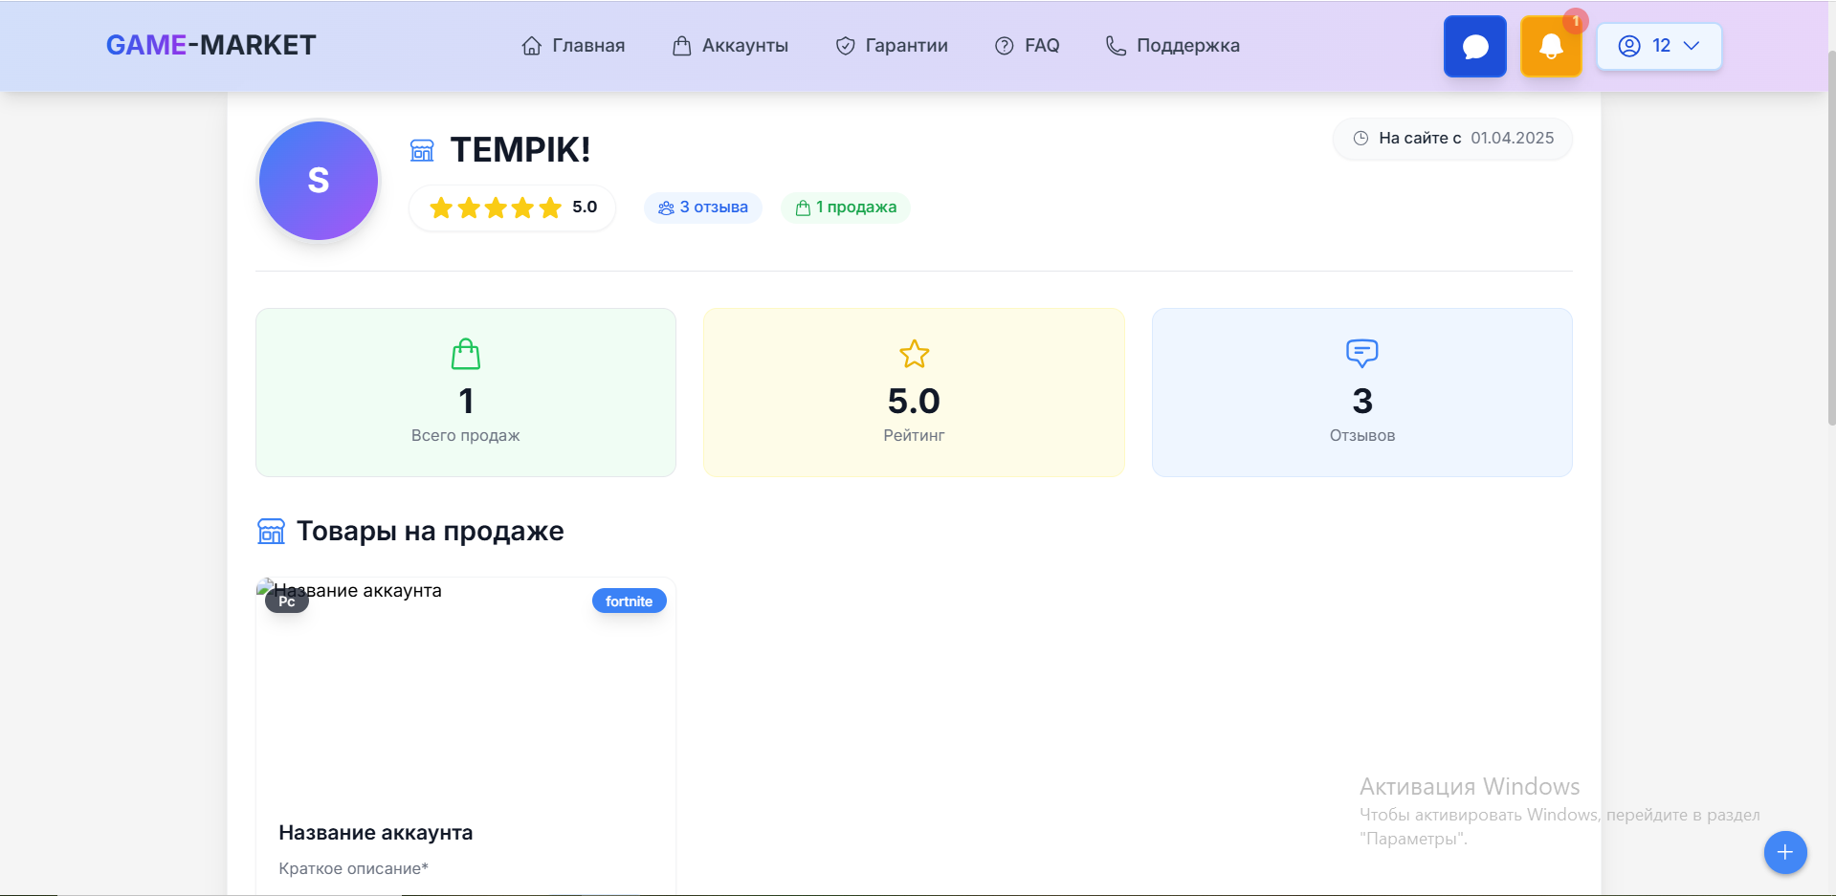
Task: Click the shop icon beside TEMPIK!
Action: tap(422, 150)
